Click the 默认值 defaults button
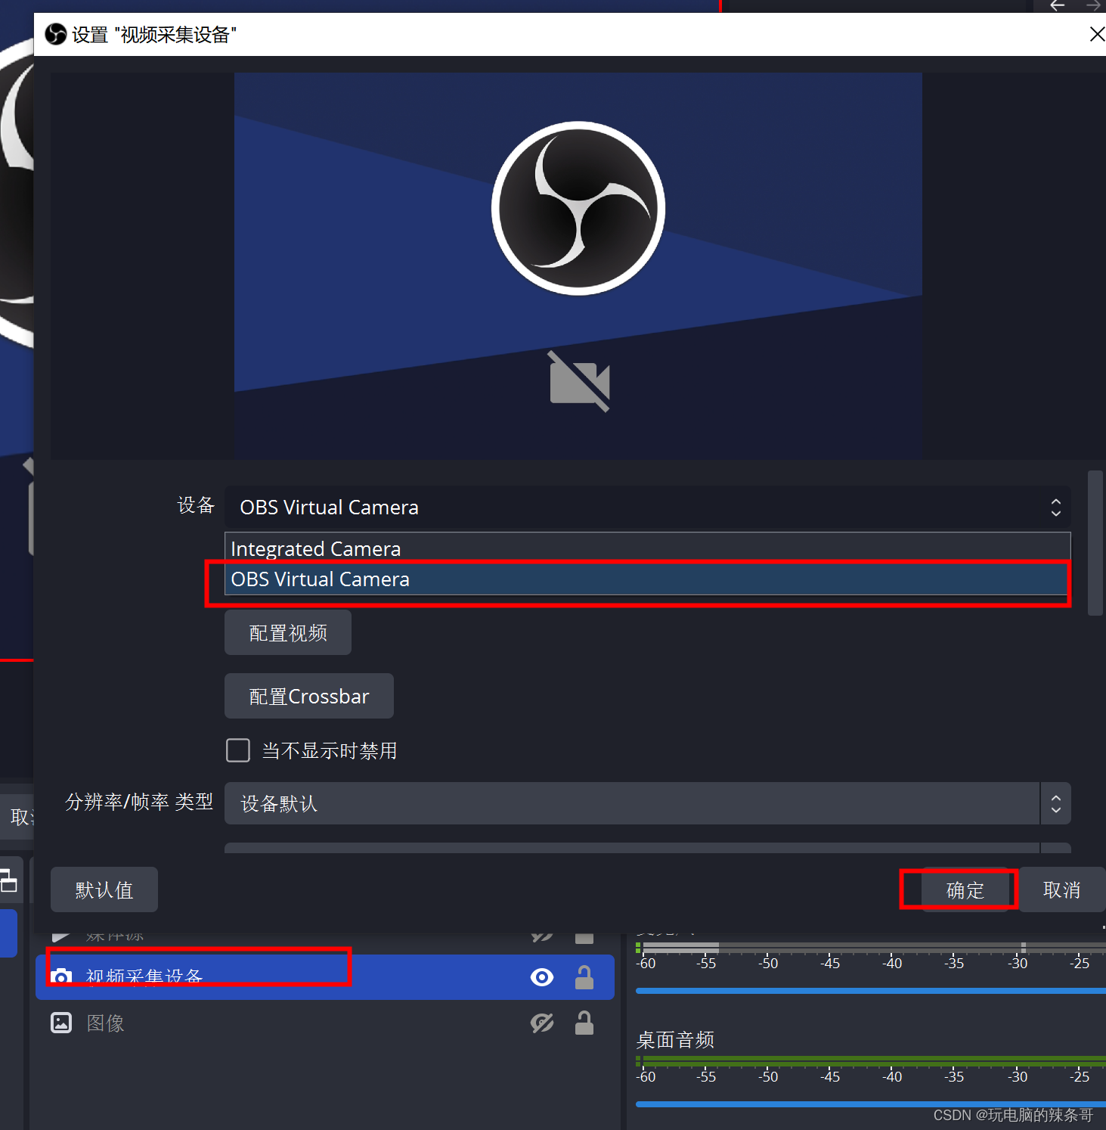The width and height of the screenshot is (1106, 1130). (104, 889)
